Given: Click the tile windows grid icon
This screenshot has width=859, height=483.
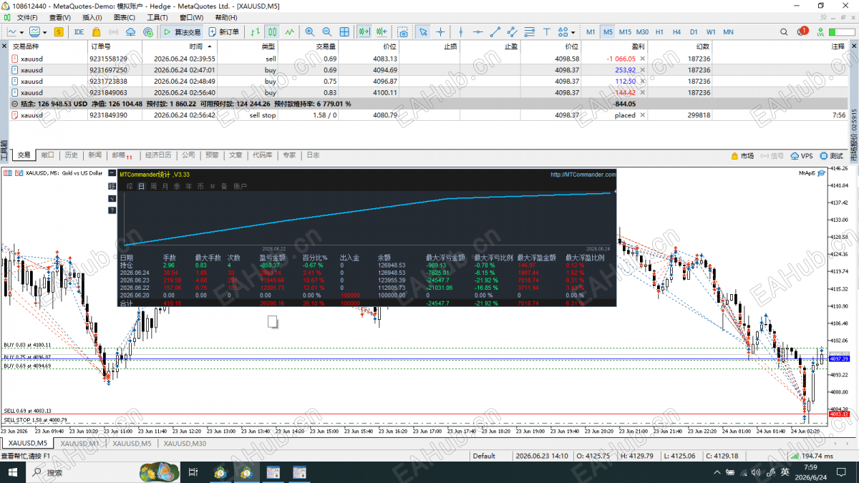Looking at the screenshot, I should coord(344,31).
